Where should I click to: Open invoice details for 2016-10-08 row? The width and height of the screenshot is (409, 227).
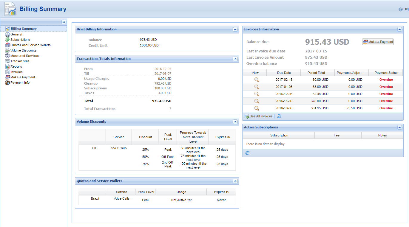pos(256,108)
